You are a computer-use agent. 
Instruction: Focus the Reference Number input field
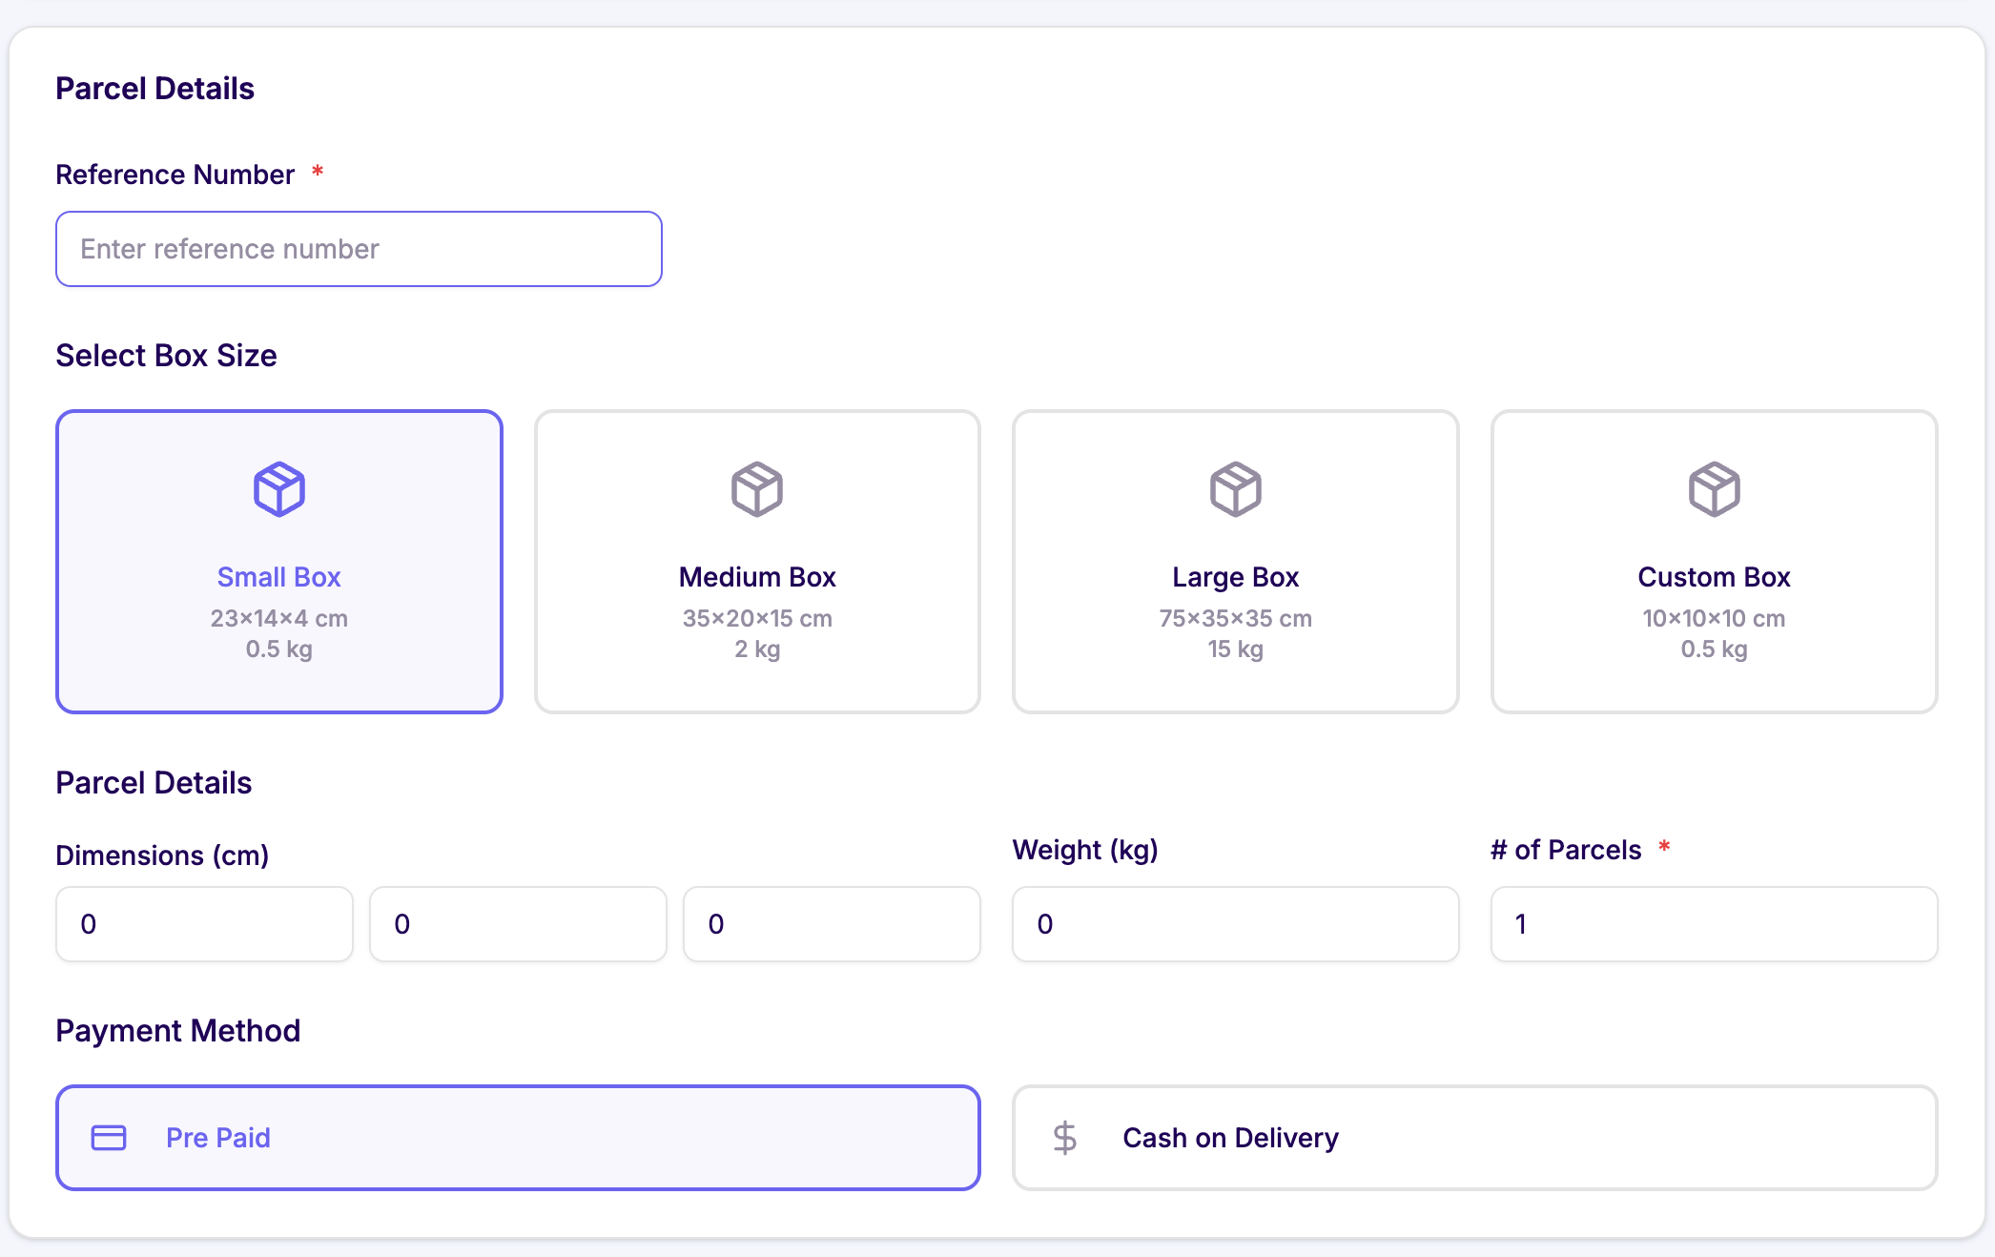click(x=359, y=249)
